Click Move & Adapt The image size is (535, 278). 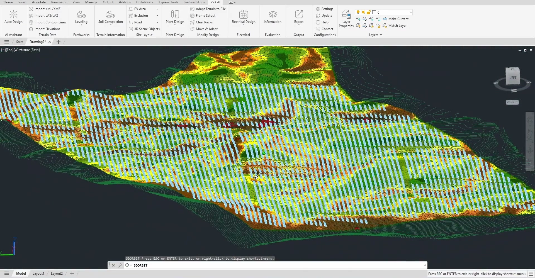pos(204,29)
